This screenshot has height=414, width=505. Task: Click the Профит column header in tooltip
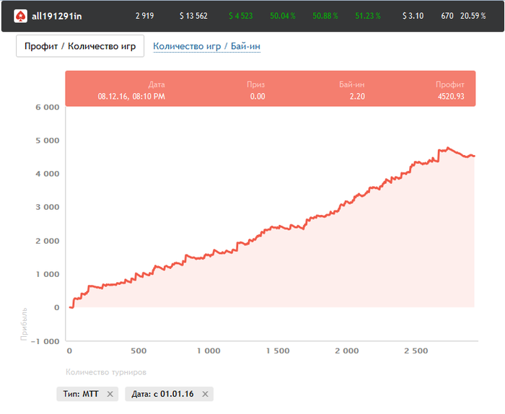pyautogui.click(x=450, y=84)
